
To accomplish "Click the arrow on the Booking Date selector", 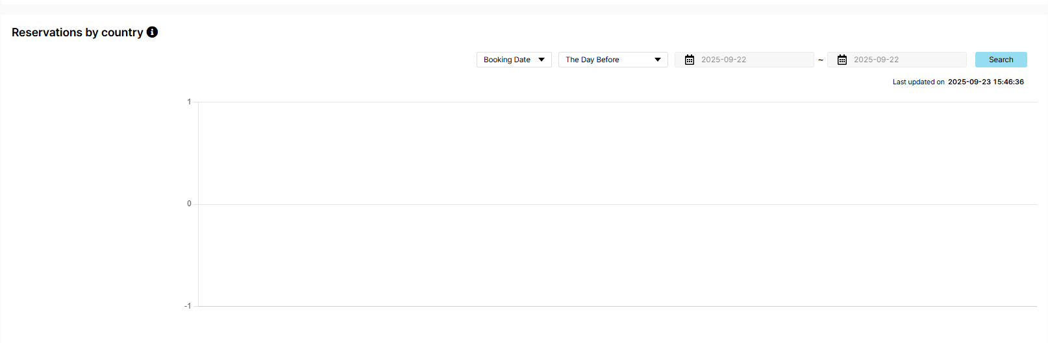I will click(542, 60).
